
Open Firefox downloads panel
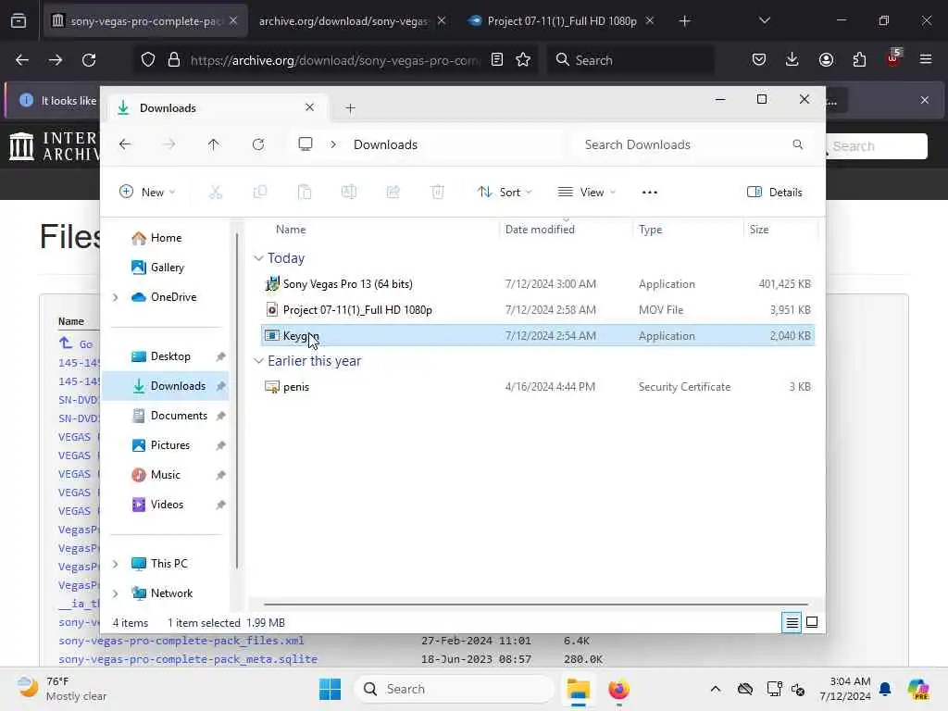pyautogui.click(x=792, y=60)
